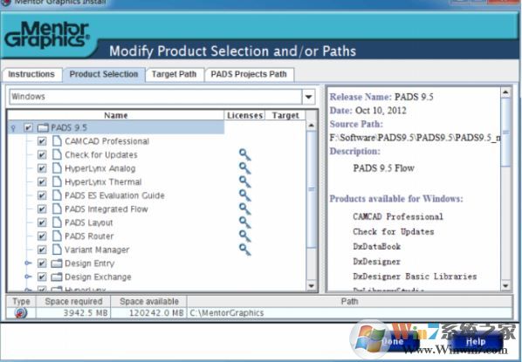Deselect the PADS Integrated Flow checkbox
522x362 pixels.
[42, 209]
